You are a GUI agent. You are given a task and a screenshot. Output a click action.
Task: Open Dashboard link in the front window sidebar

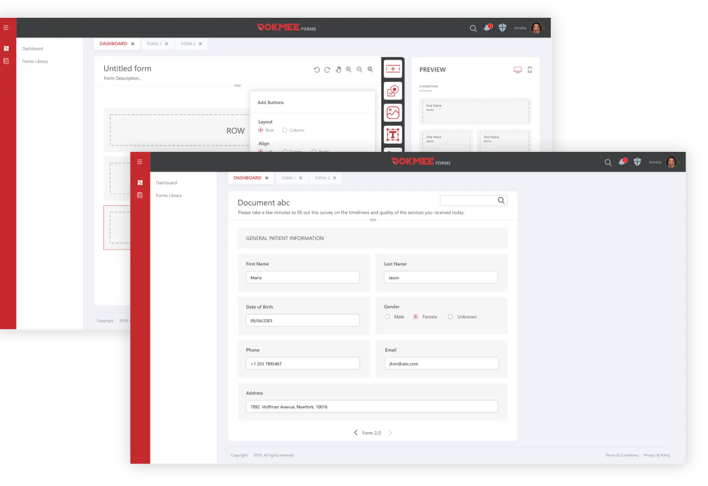tap(166, 183)
